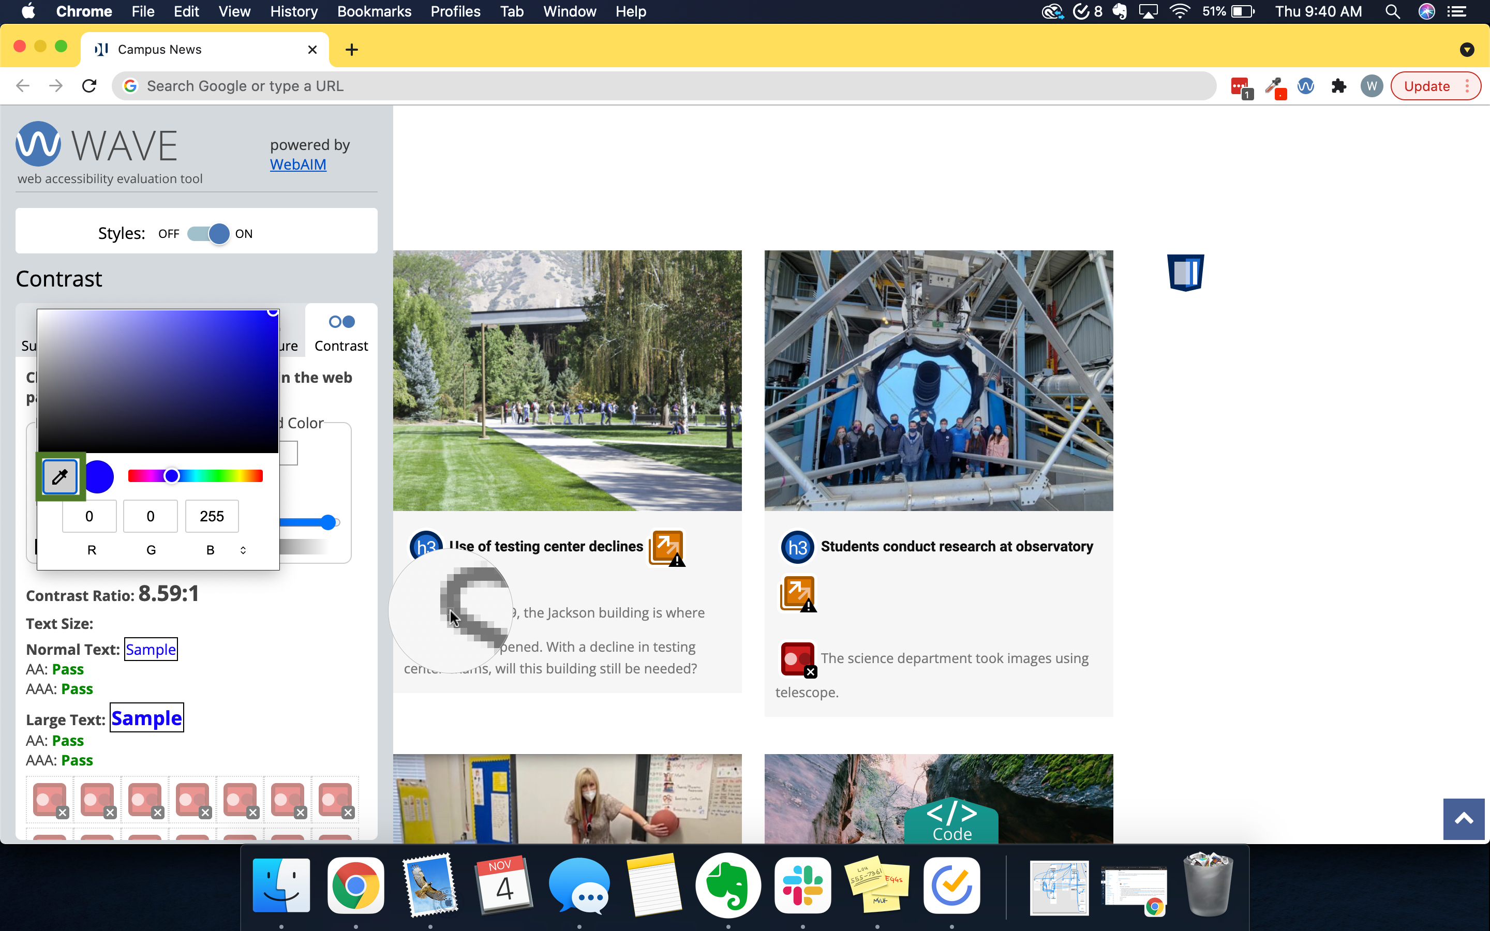Click the WAVE contrast error icon near telescope text
The image size is (1490, 931).
click(797, 658)
